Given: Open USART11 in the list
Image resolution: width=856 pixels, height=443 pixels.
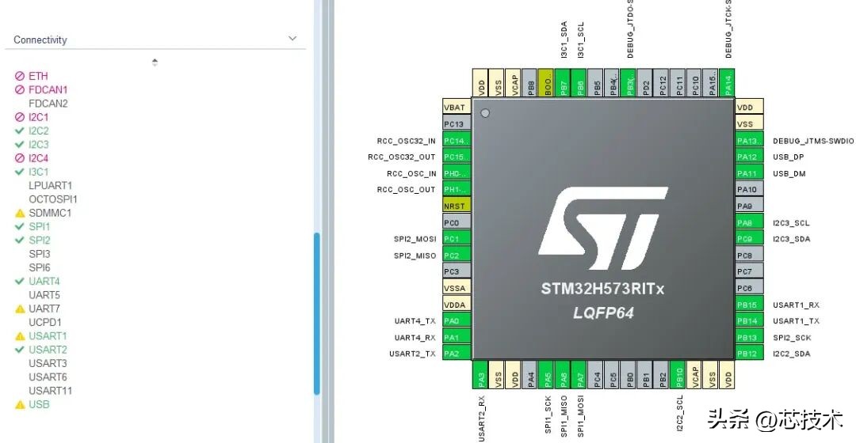Looking at the screenshot, I should (x=50, y=390).
